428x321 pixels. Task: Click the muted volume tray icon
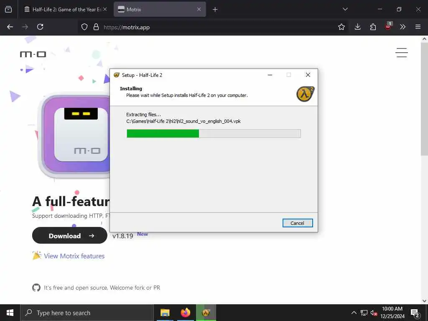[374, 313]
